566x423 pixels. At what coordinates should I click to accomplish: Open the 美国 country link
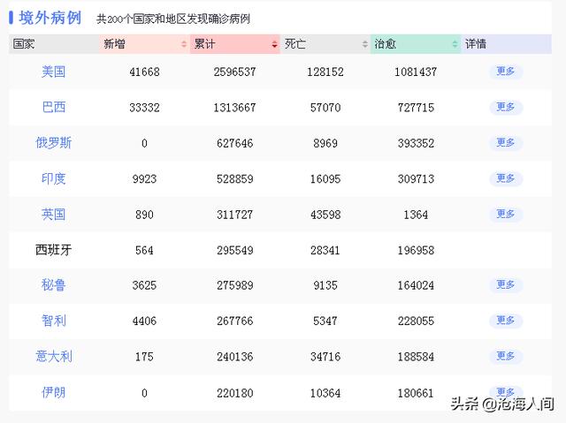[53, 72]
